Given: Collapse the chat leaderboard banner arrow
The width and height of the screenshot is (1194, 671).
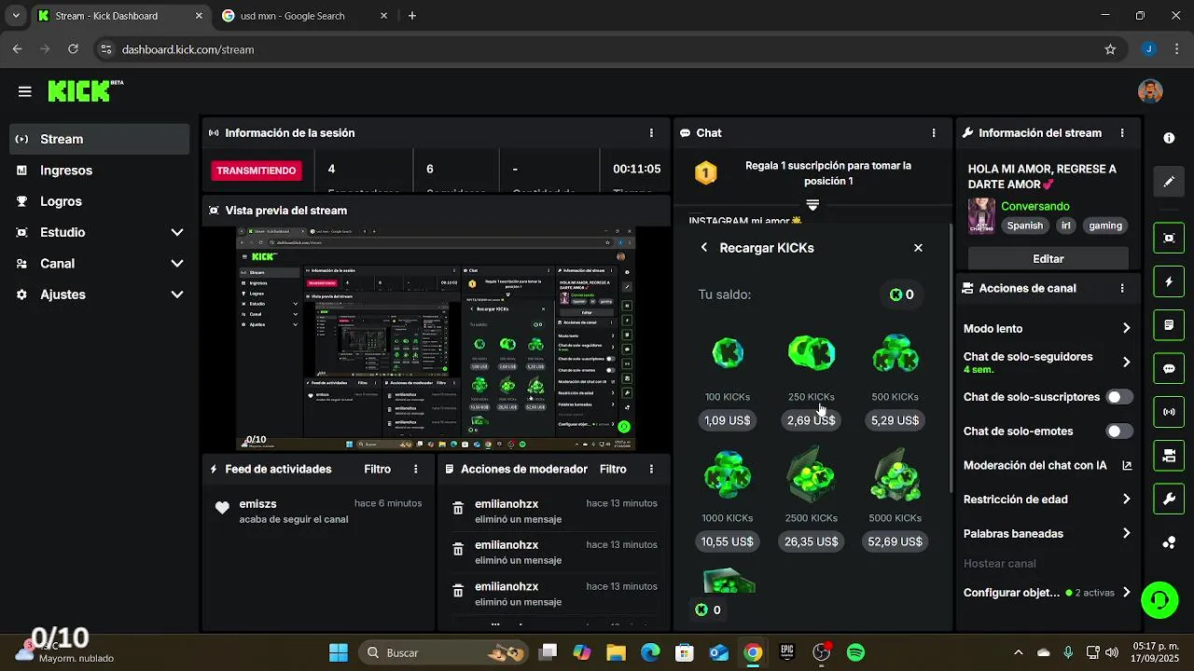Looking at the screenshot, I should click(812, 205).
